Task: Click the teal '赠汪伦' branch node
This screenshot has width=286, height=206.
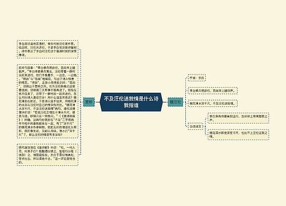Action: (175, 102)
